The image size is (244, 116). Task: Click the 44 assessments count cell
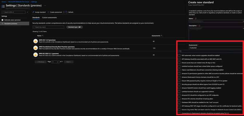click(x=154, y=55)
